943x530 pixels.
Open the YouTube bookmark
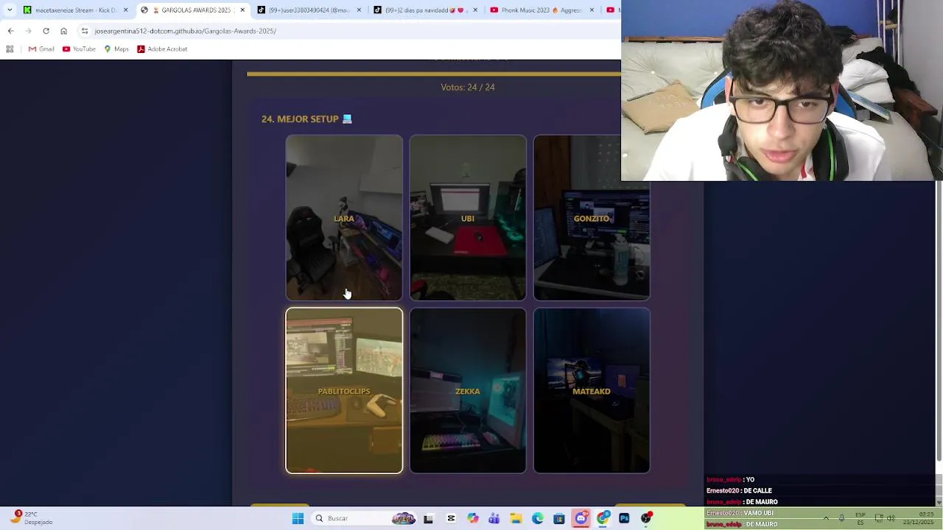click(x=79, y=49)
